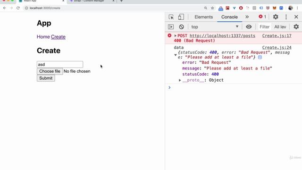Open console settings gear beside log levels
The image size is (302, 170).
(296, 27)
